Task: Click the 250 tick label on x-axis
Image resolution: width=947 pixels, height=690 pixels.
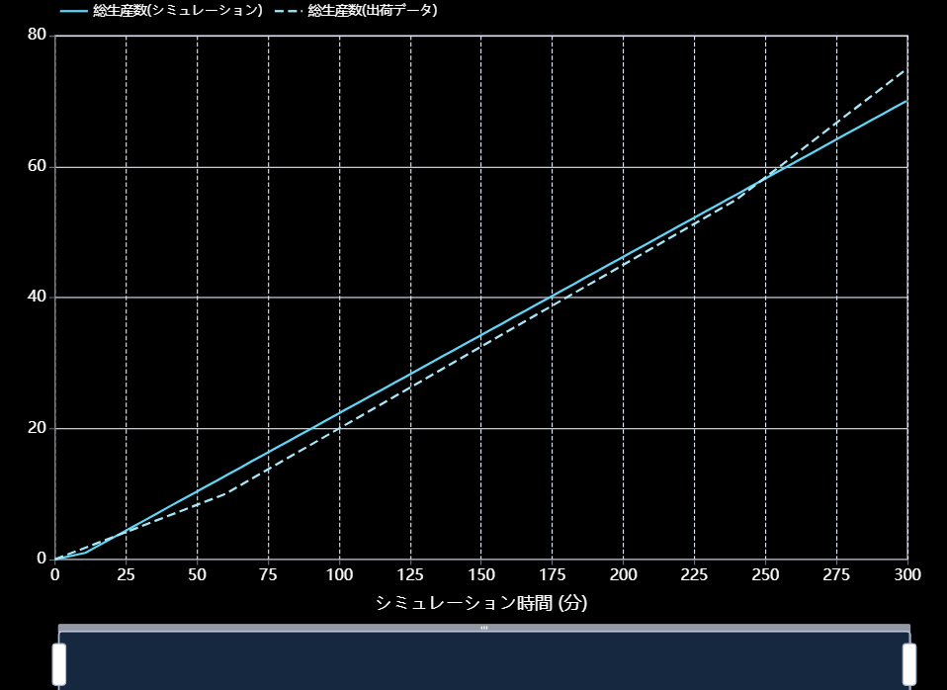Action: pyautogui.click(x=765, y=575)
